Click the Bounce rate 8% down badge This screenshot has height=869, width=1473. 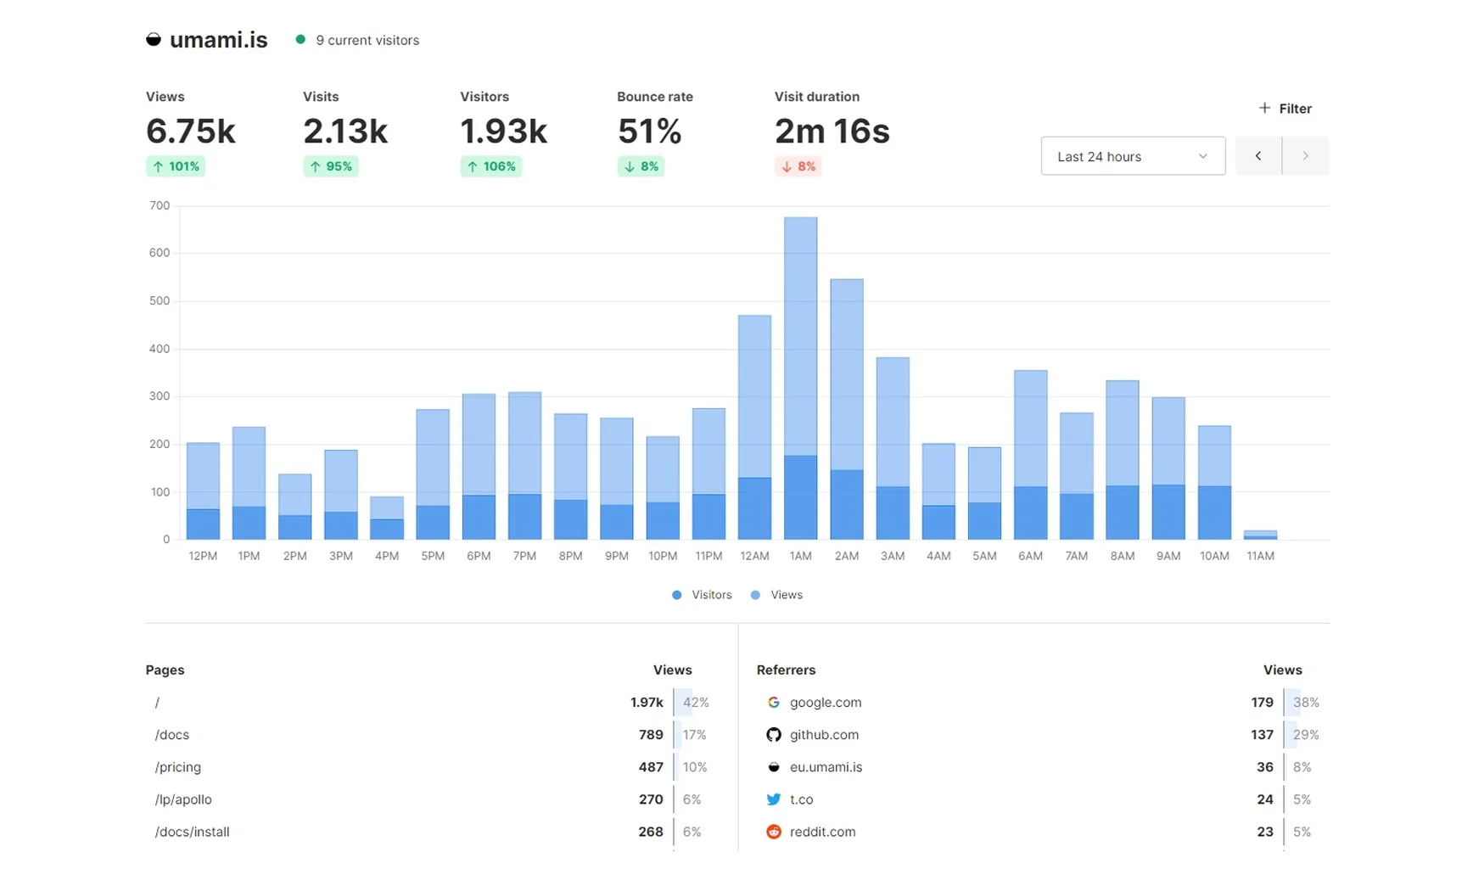click(641, 166)
